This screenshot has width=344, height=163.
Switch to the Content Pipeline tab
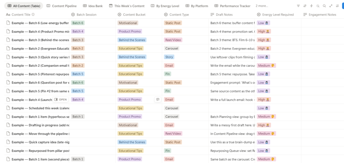coord(62,6)
